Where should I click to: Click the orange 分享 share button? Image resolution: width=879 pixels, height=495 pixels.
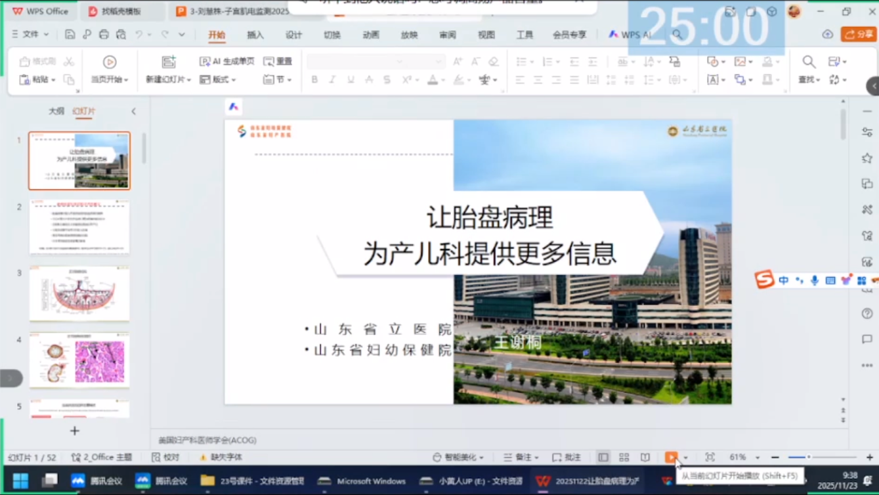pos(859,35)
